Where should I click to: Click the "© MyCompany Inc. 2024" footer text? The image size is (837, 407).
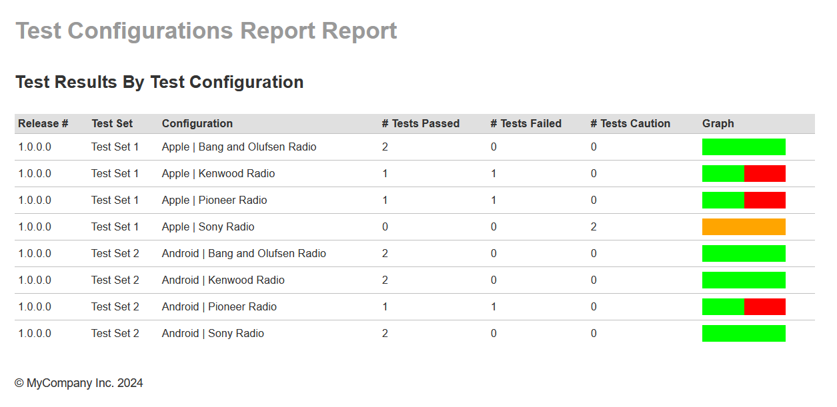(79, 383)
